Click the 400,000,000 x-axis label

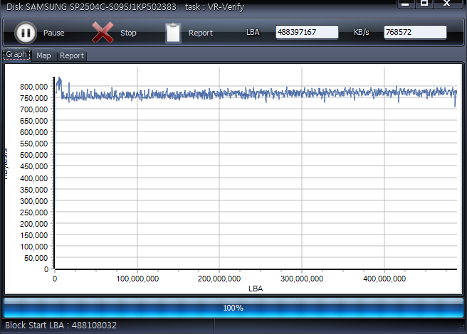click(384, 279)
